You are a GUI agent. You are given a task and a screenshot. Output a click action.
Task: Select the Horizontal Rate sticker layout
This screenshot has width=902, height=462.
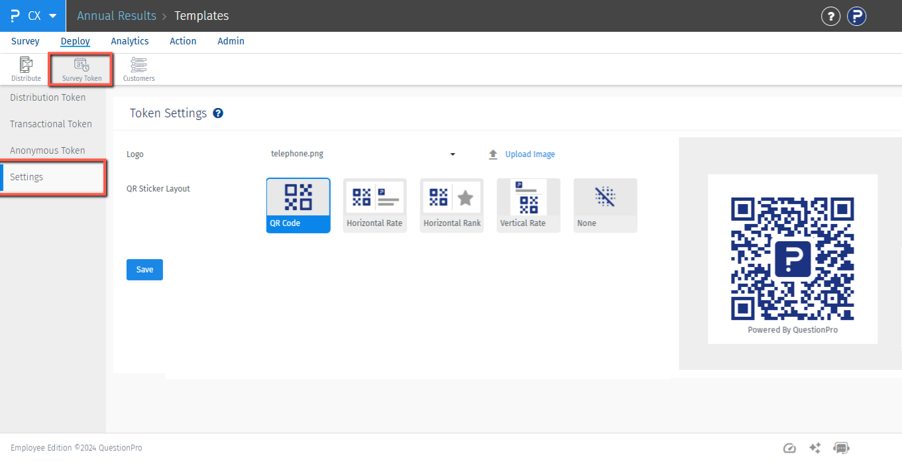(x=375, y=205)
